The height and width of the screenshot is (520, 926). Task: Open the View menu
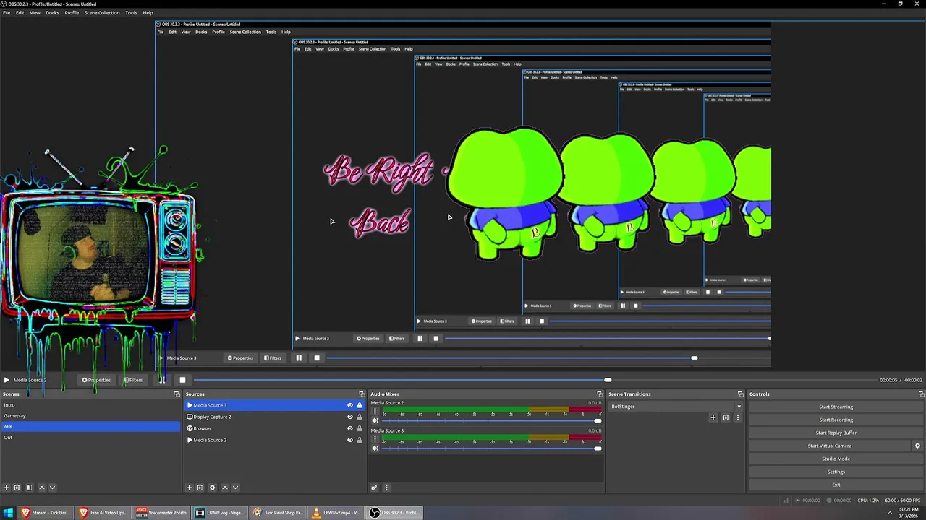tap(35, 12)
